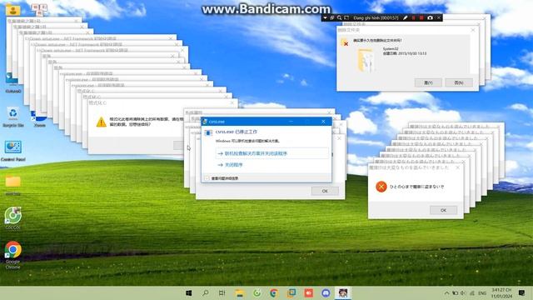Image resolution: width=533 pixels, height=300 pixels.
Task: Open the notification center icon
Action: click(x=522, y=292)
